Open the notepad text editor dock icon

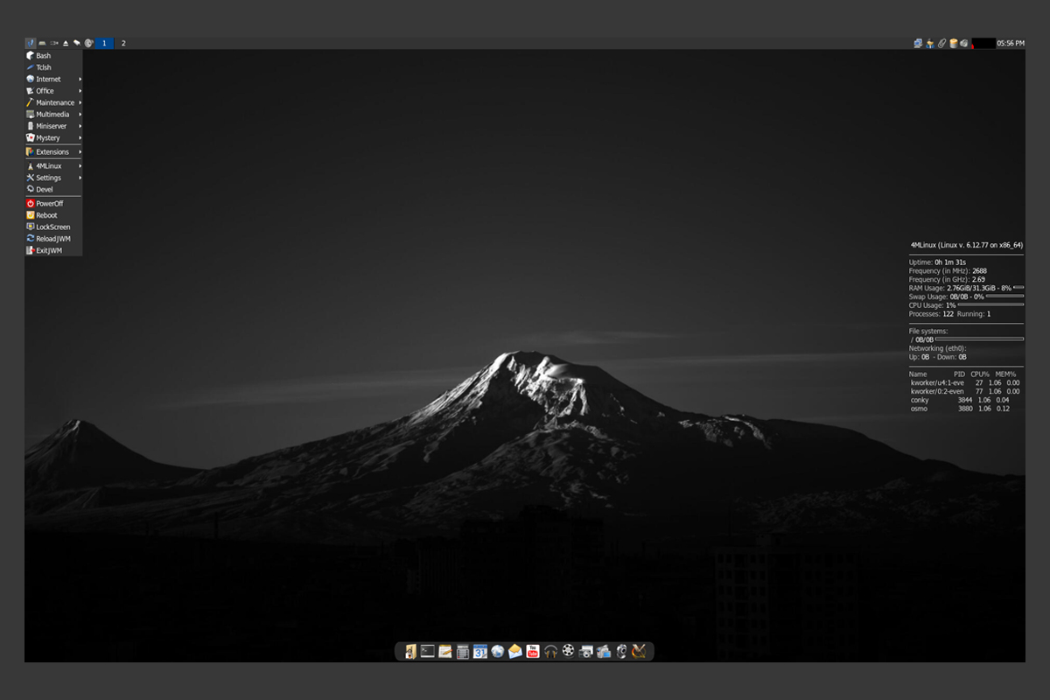(445, 651)
